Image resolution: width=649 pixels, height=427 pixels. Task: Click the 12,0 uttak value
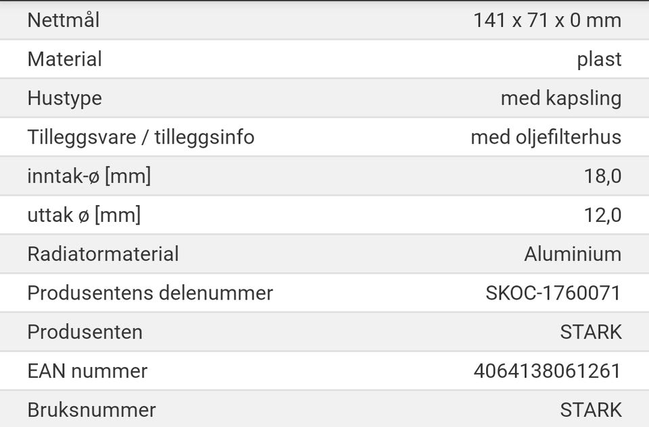point(602,215)
